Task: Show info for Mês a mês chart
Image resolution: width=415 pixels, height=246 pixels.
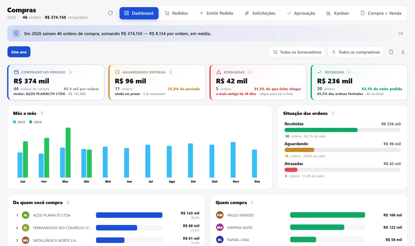Action: coord(41,113)
